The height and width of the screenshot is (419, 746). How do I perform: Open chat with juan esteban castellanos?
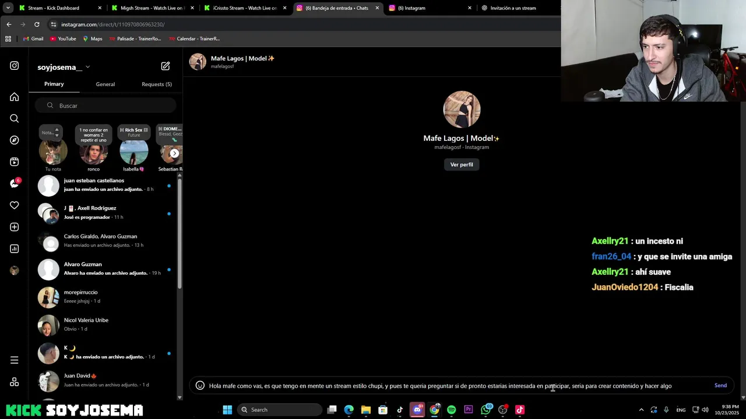(x=105, y=185)
